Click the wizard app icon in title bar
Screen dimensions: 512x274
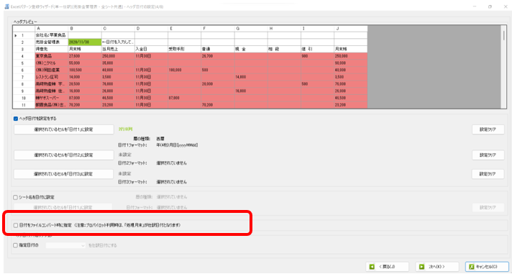[x=6, y=6]
